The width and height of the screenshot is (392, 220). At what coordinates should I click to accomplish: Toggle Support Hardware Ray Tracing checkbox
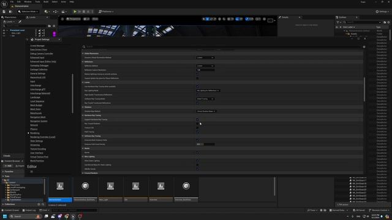click(197, 120)
